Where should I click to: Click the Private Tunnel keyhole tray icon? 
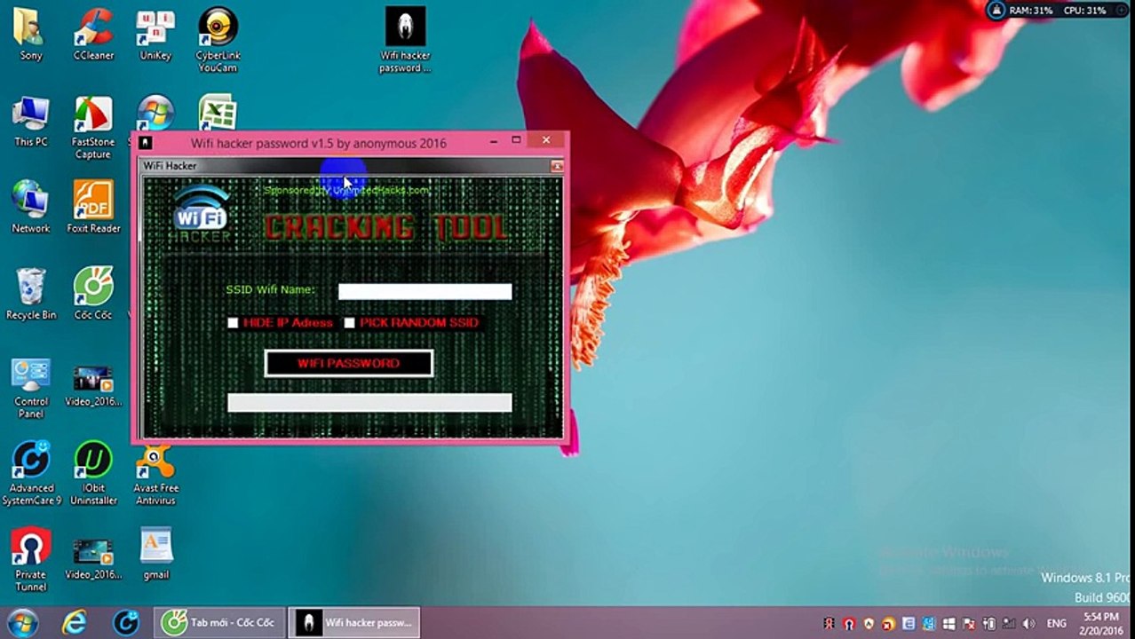[849, 624]
